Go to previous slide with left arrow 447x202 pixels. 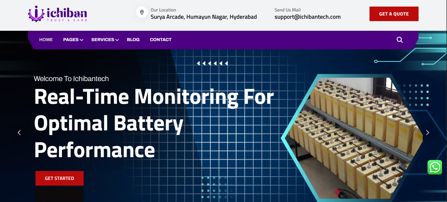tap(19, 132)
